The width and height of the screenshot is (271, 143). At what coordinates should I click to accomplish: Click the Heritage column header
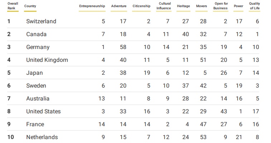coord(183,6)
